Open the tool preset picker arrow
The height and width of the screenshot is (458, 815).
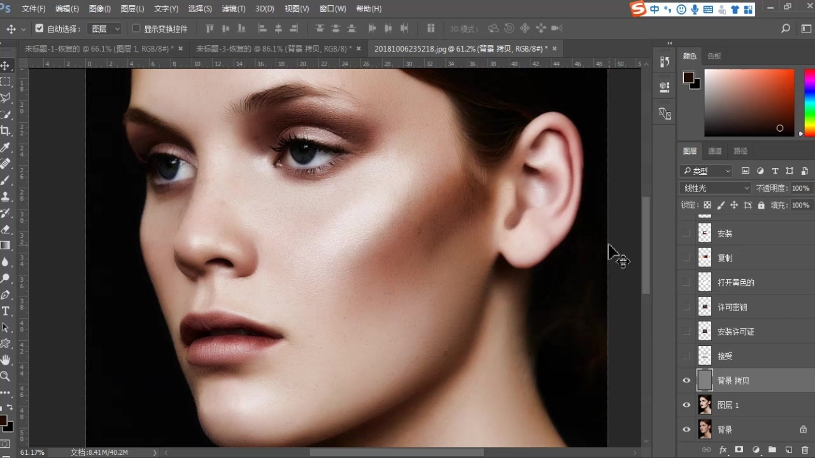pos(24,29)
